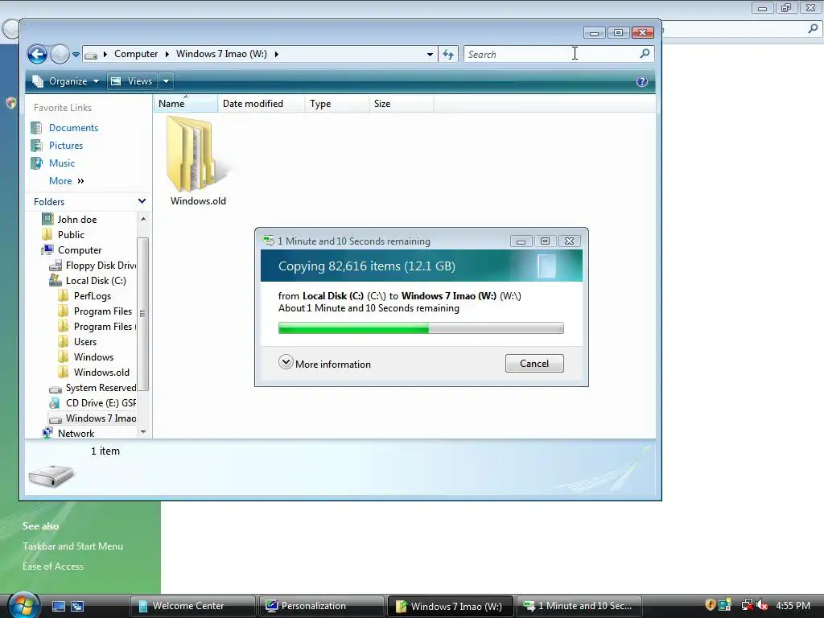Viewport: 824px width, 618px height.
Task: Click the Views button
Action: coord(131,81)
